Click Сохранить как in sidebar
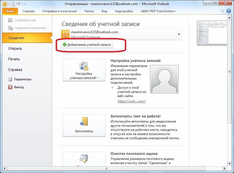The width and height of the screenshot is (234, 173). pyautogui.click(x=25, y=20)
